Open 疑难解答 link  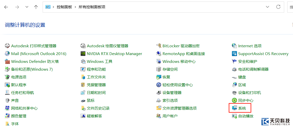pyautogui.click(x=94, y=116)
